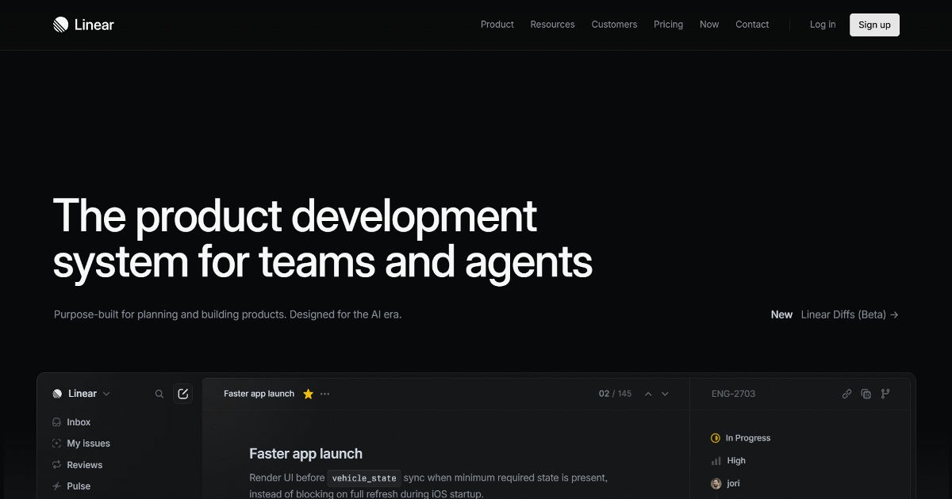Screen dimensions: 952x499
Task: Open the Now page
Action: (x=709, y=25)
